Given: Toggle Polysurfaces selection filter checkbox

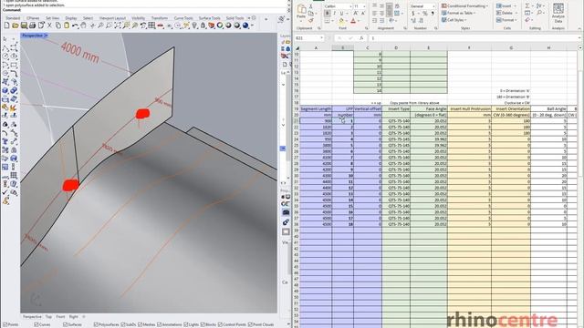Looking at the screenshot, I should tap(96, 324).
